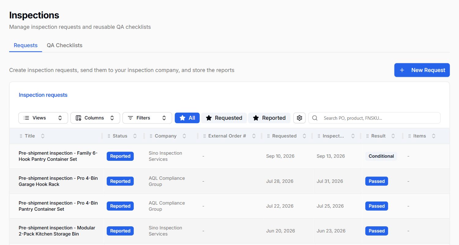Image resolution: width=459 pixels, height=245 pixels.
Task: Click drag handle of Inspect... column
Action: pyautogui.click(x=319, y=136)
